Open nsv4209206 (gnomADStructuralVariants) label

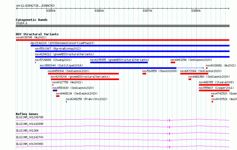80,77
